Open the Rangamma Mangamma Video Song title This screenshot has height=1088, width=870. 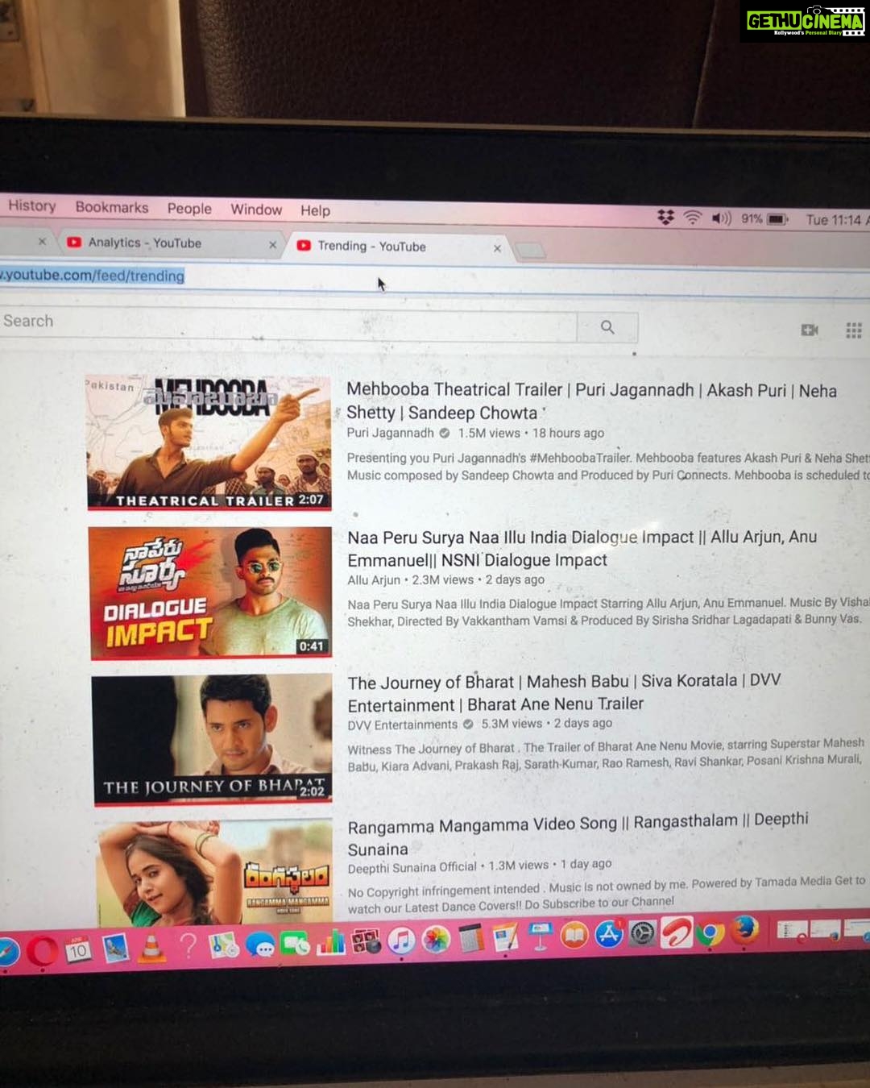pos(578,836)
